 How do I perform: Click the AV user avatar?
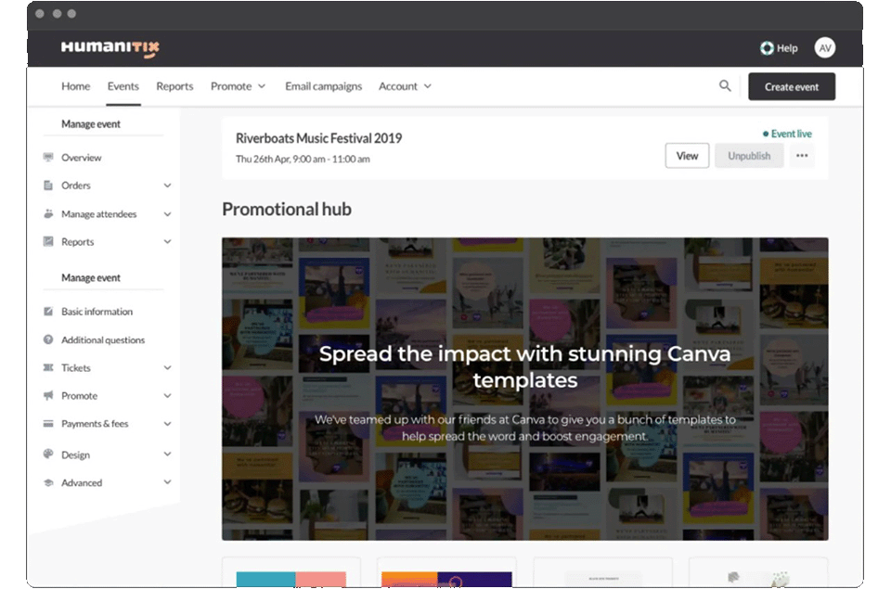824,48
